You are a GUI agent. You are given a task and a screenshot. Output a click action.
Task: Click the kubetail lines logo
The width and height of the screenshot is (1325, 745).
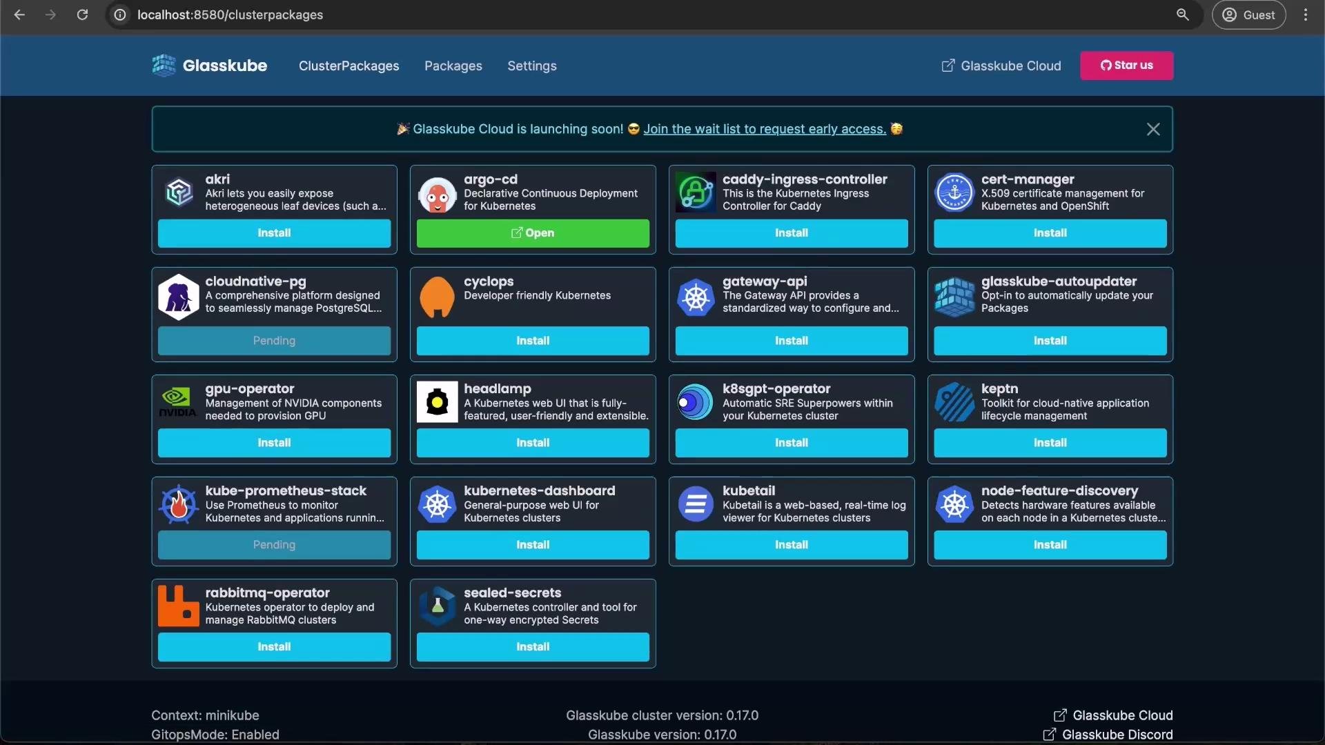pyautogui.click(x=696, y=504)
